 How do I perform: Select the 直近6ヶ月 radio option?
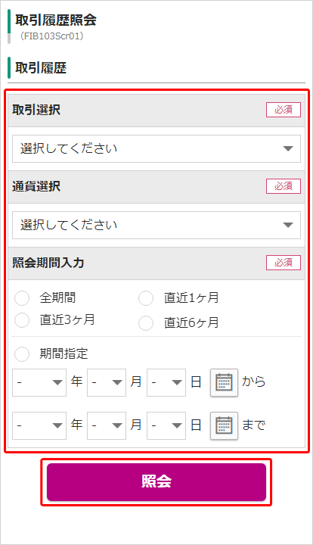tap(146, 323)
